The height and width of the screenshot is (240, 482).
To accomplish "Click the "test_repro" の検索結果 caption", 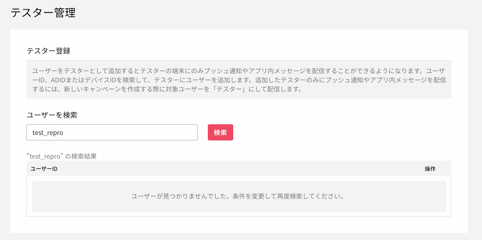I will (62, 156).
